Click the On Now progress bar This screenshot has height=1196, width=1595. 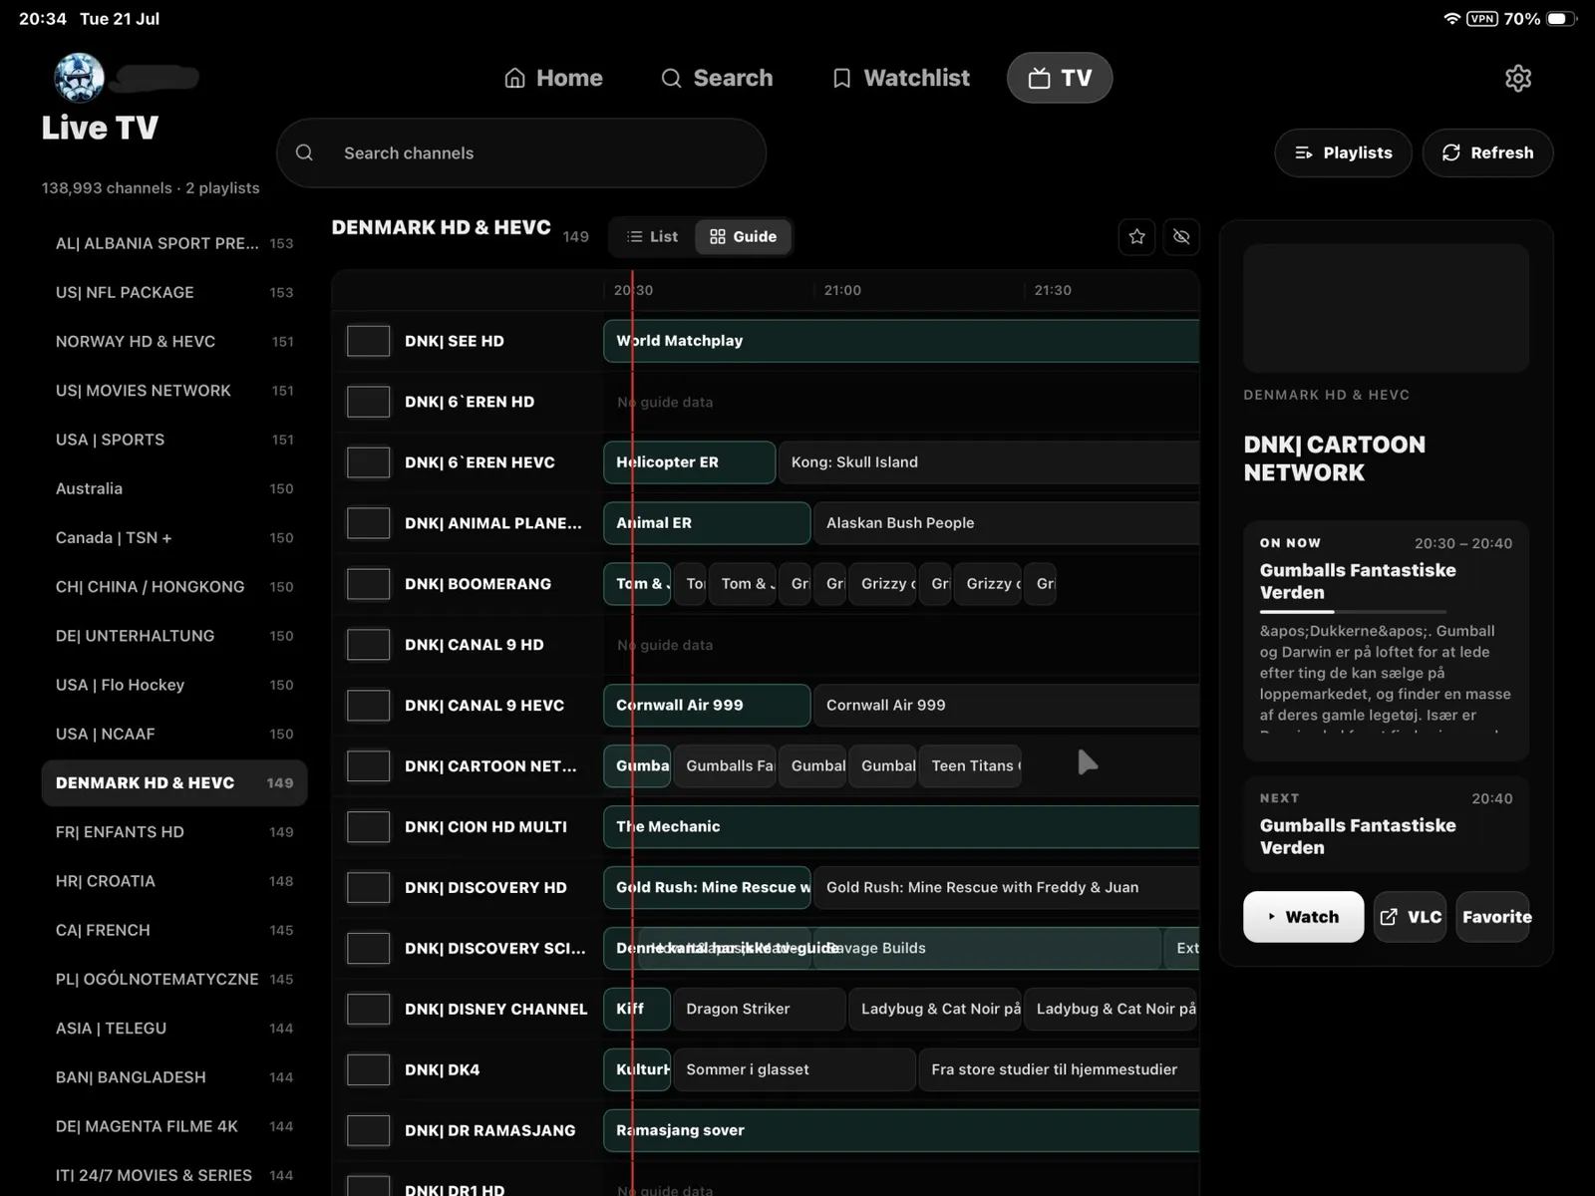tap(1353, 611)
